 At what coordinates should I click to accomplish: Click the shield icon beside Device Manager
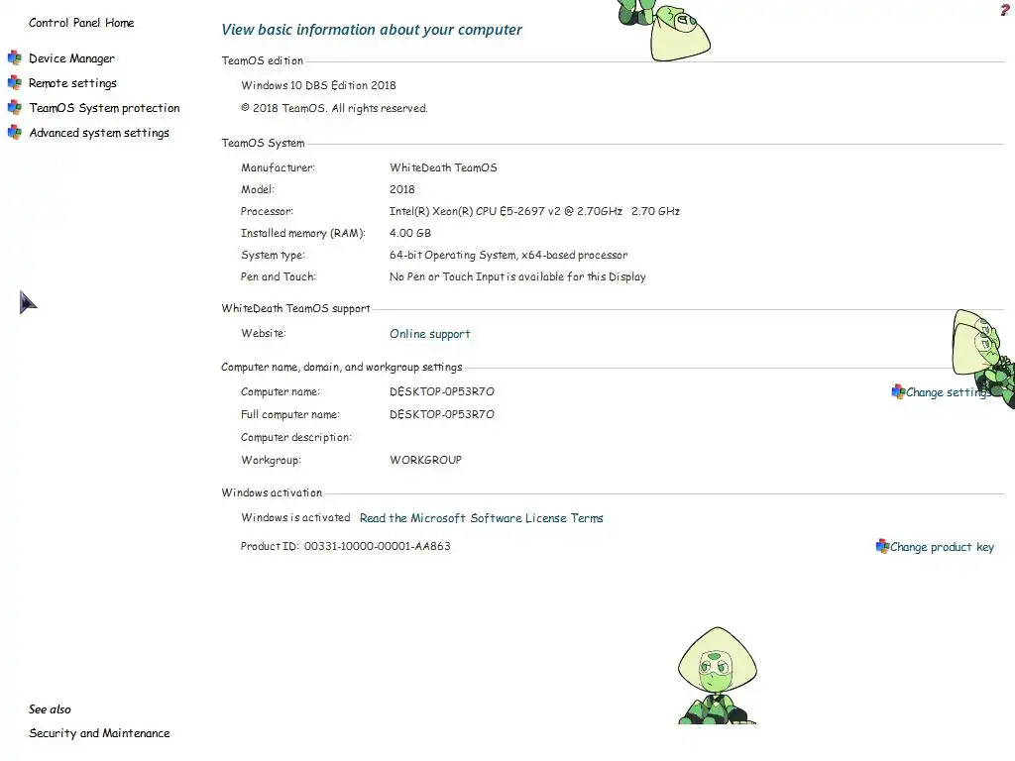click(14, 58)
